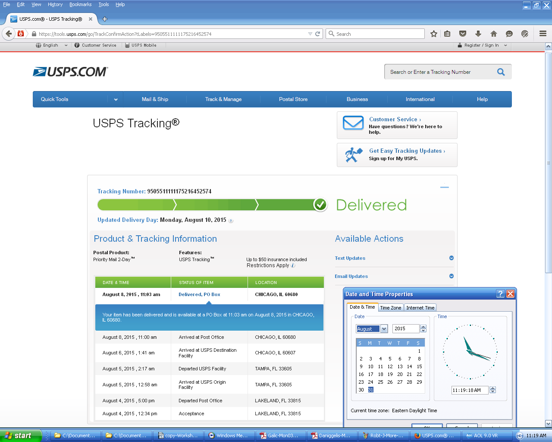Expand the Email Updates section
The image size is (552, 442).
[x=452, y=276]
